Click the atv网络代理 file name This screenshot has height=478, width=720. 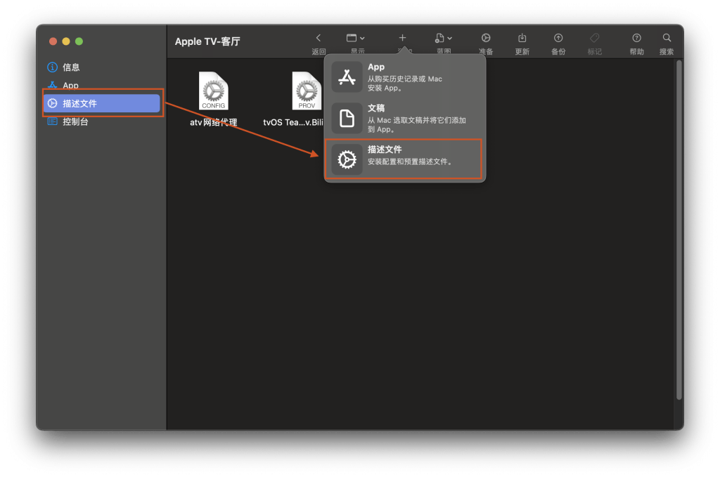pos(214,122)
